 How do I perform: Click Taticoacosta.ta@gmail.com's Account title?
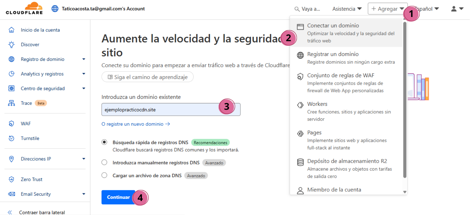pyautogui.click(x=103, y=9)
